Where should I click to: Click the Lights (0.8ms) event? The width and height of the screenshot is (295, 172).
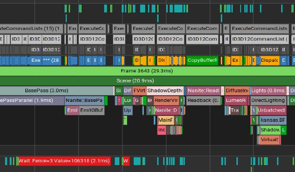point(268,90)
